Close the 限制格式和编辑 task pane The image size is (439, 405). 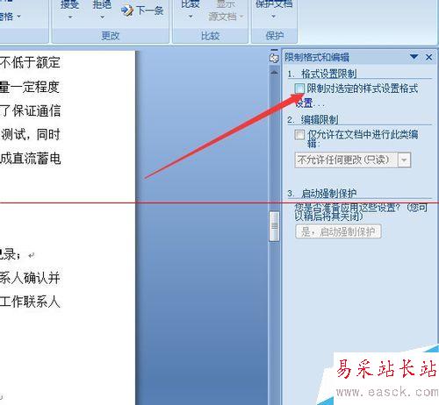tap(428, 57)
